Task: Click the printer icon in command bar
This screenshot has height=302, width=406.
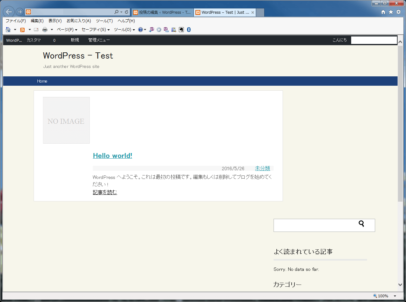Action: pyautogui.click(x=45, y=30)
